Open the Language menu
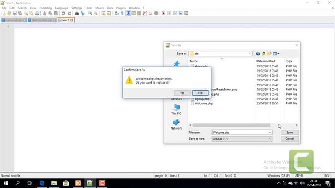 click(62, 8)
